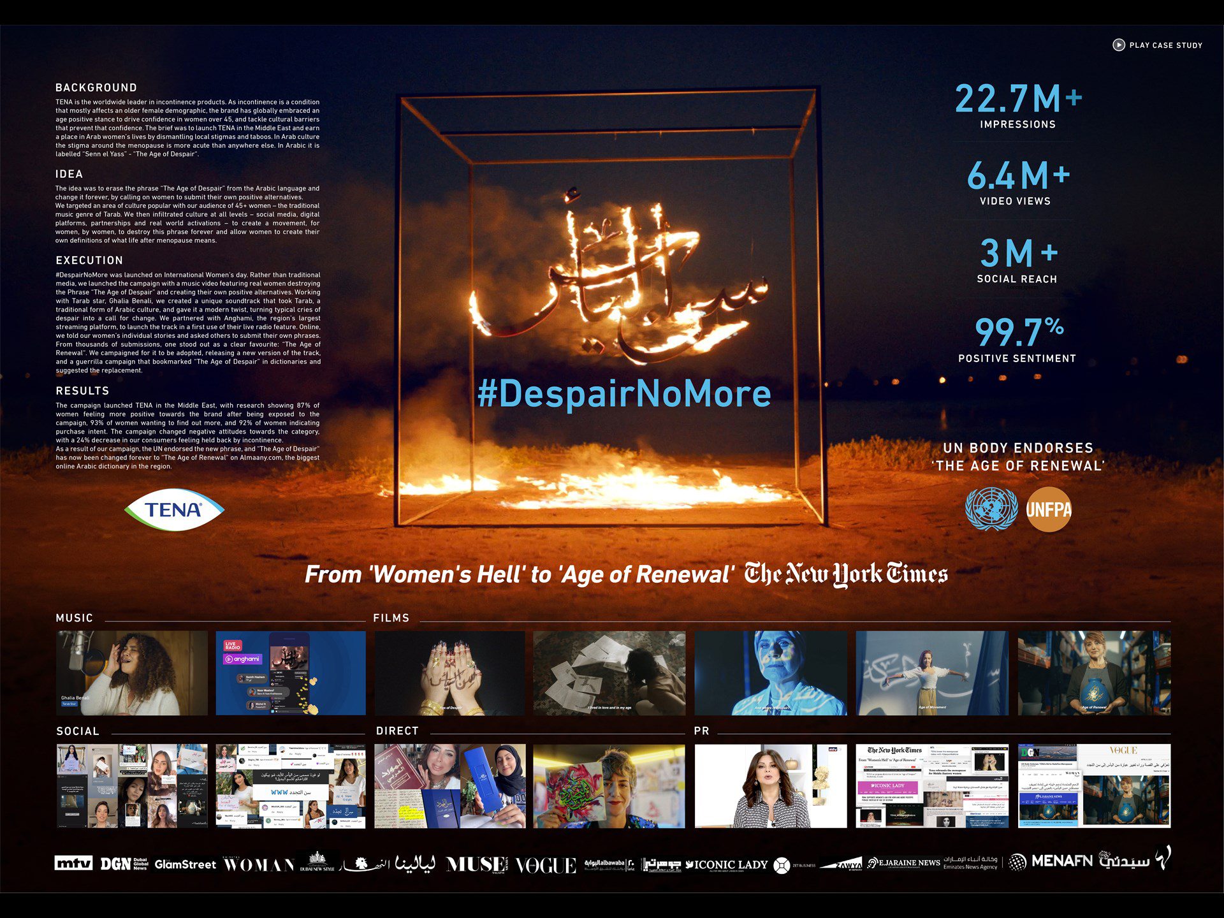Screen dimensions: 1224x918
Task: Open the scattered papers film thumbnail
Action: pyautogui.click(x=609, y=673)
